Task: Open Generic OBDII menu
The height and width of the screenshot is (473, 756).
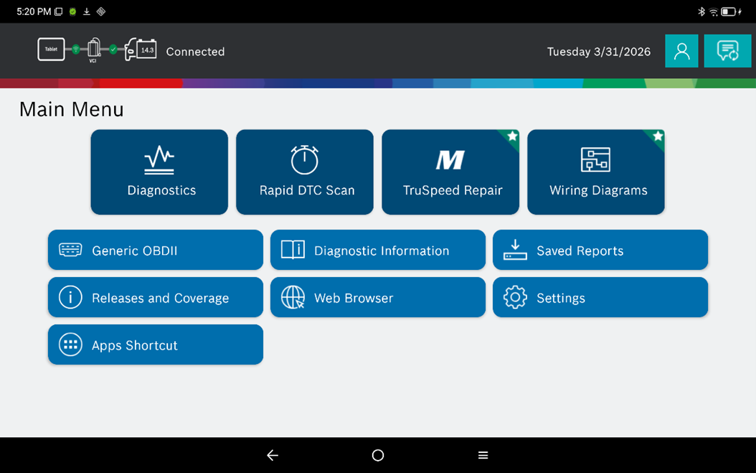Action: [156, 250]
